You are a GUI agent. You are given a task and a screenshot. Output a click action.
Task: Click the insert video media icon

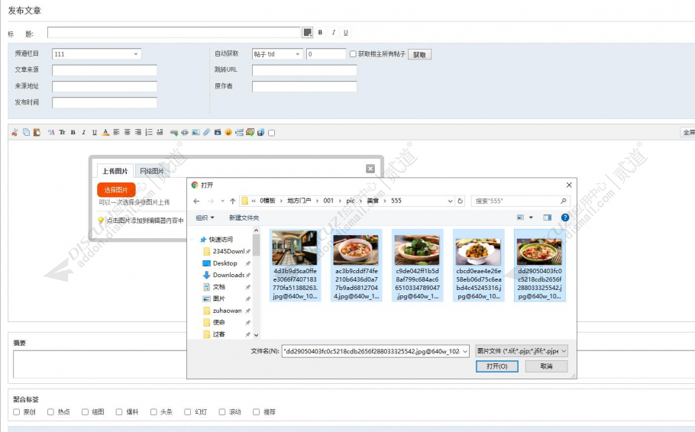(x=217, y=132)
